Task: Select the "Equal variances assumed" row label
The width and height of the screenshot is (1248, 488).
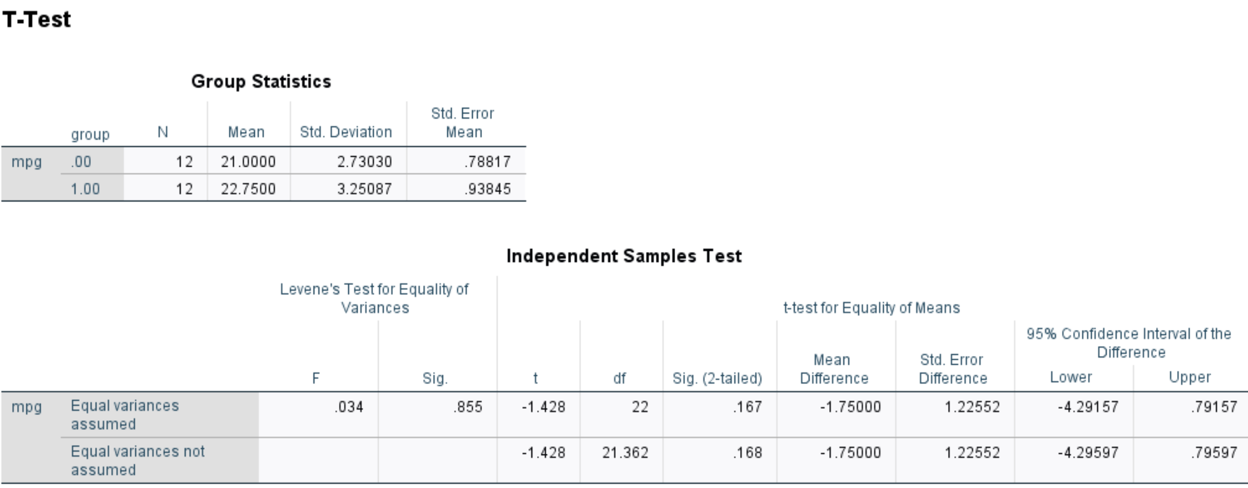Action: point(125,415)
